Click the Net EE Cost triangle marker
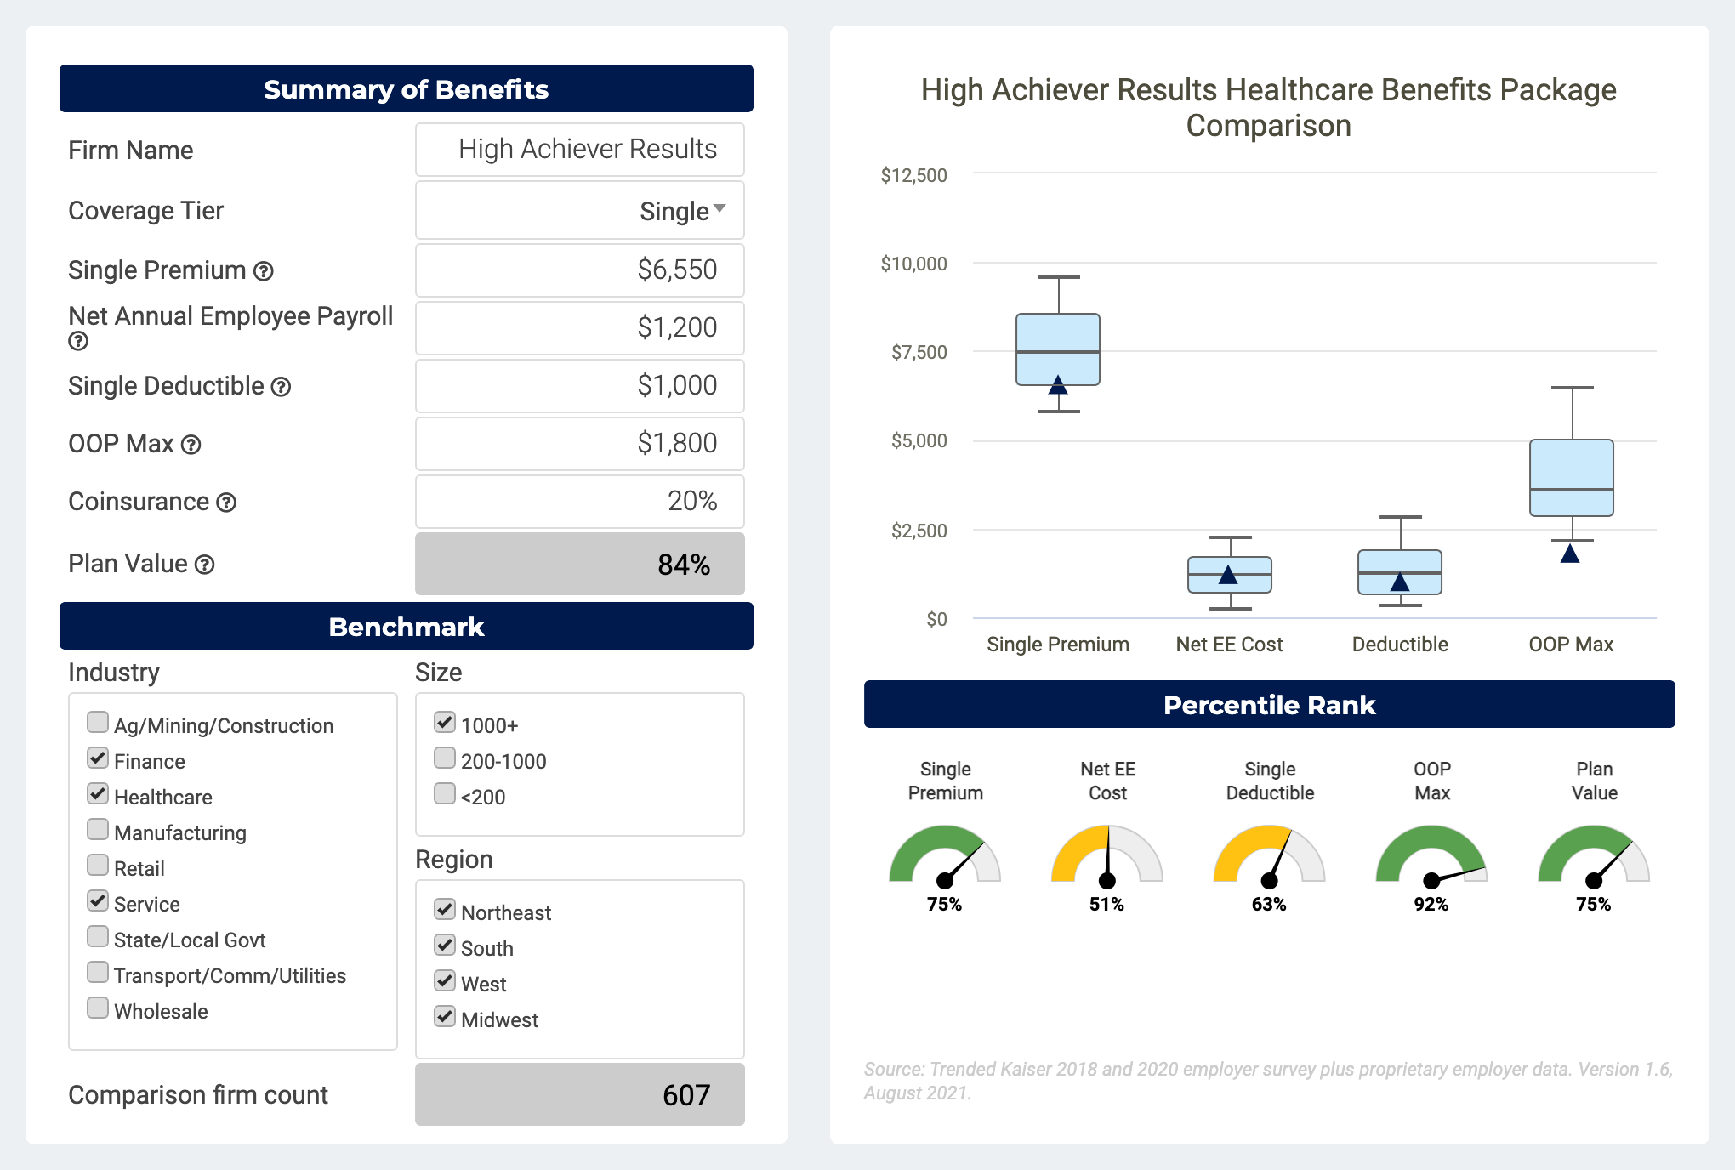 1228,575
